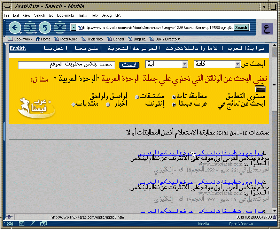Click the ArabVista logo image
Image resolution: width=280 pixels, height=229 pixels.
coord(37,108)
